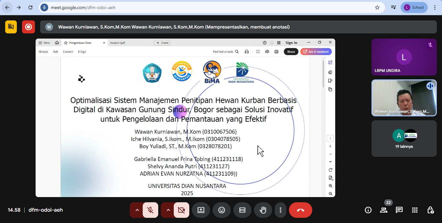Open more options three-dot menu

pos(281,210)
